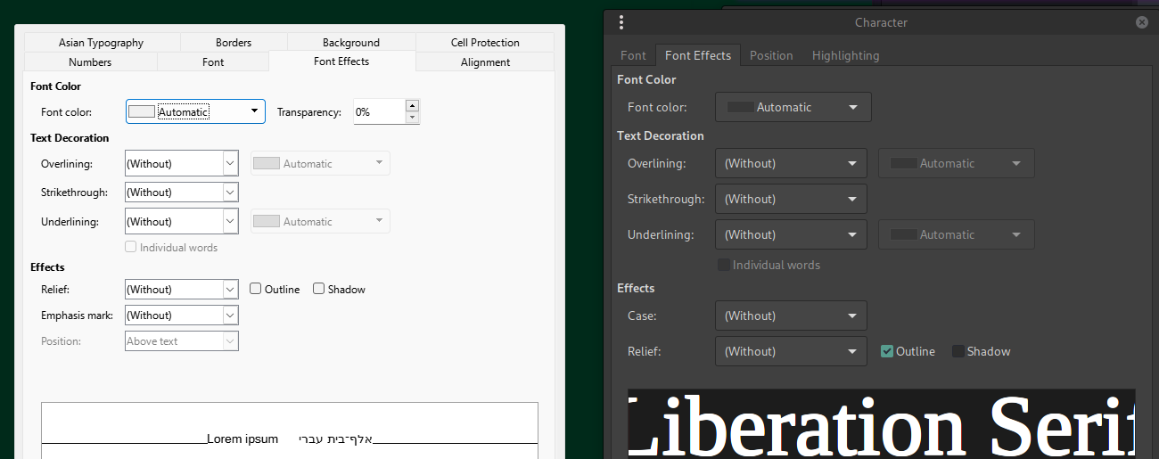Go to the Cell Protection tab
Viewport: 1159px width, 459px height.
click(x=484, y=43)
